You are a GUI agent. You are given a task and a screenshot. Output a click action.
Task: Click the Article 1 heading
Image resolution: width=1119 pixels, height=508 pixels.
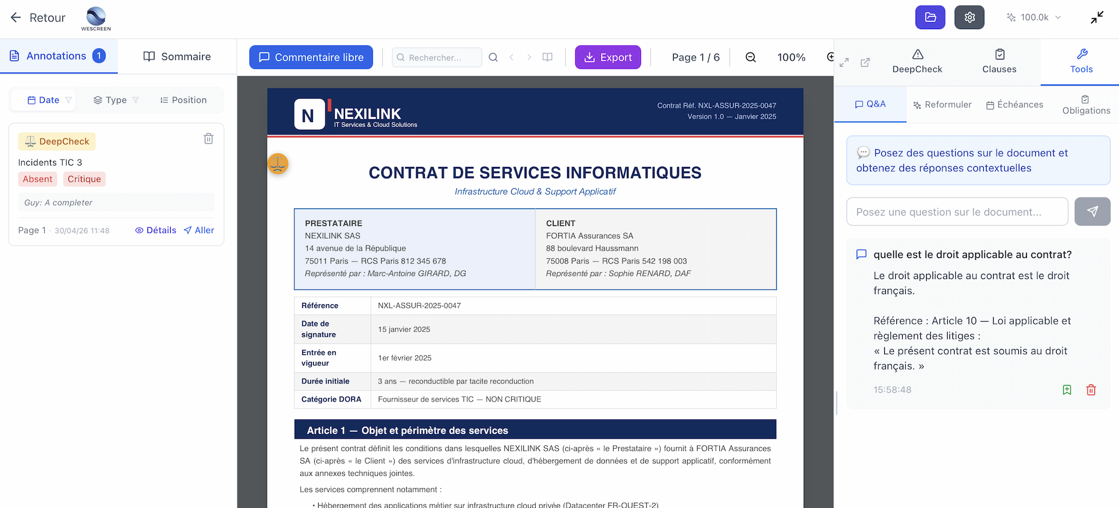pos(535,430)
